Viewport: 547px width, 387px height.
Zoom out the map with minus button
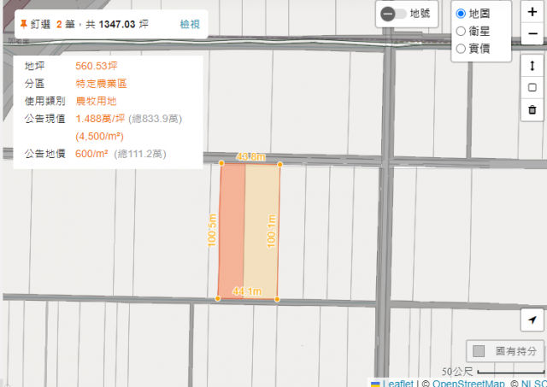pyautogui.click(x=532, y=35)
